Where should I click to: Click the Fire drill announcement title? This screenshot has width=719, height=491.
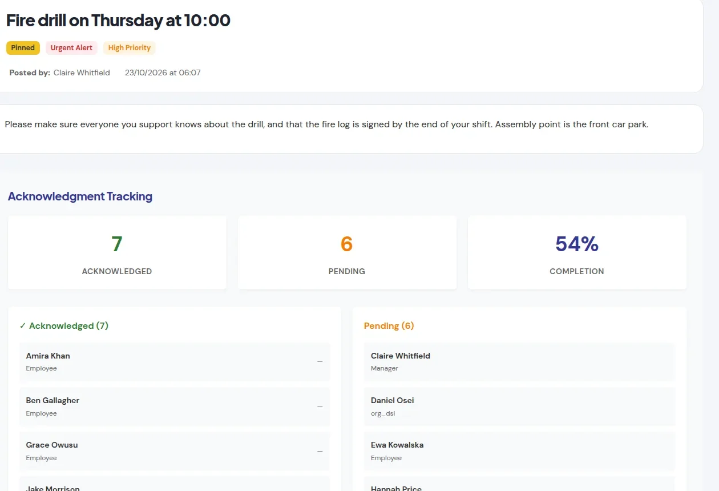point(118,21)
